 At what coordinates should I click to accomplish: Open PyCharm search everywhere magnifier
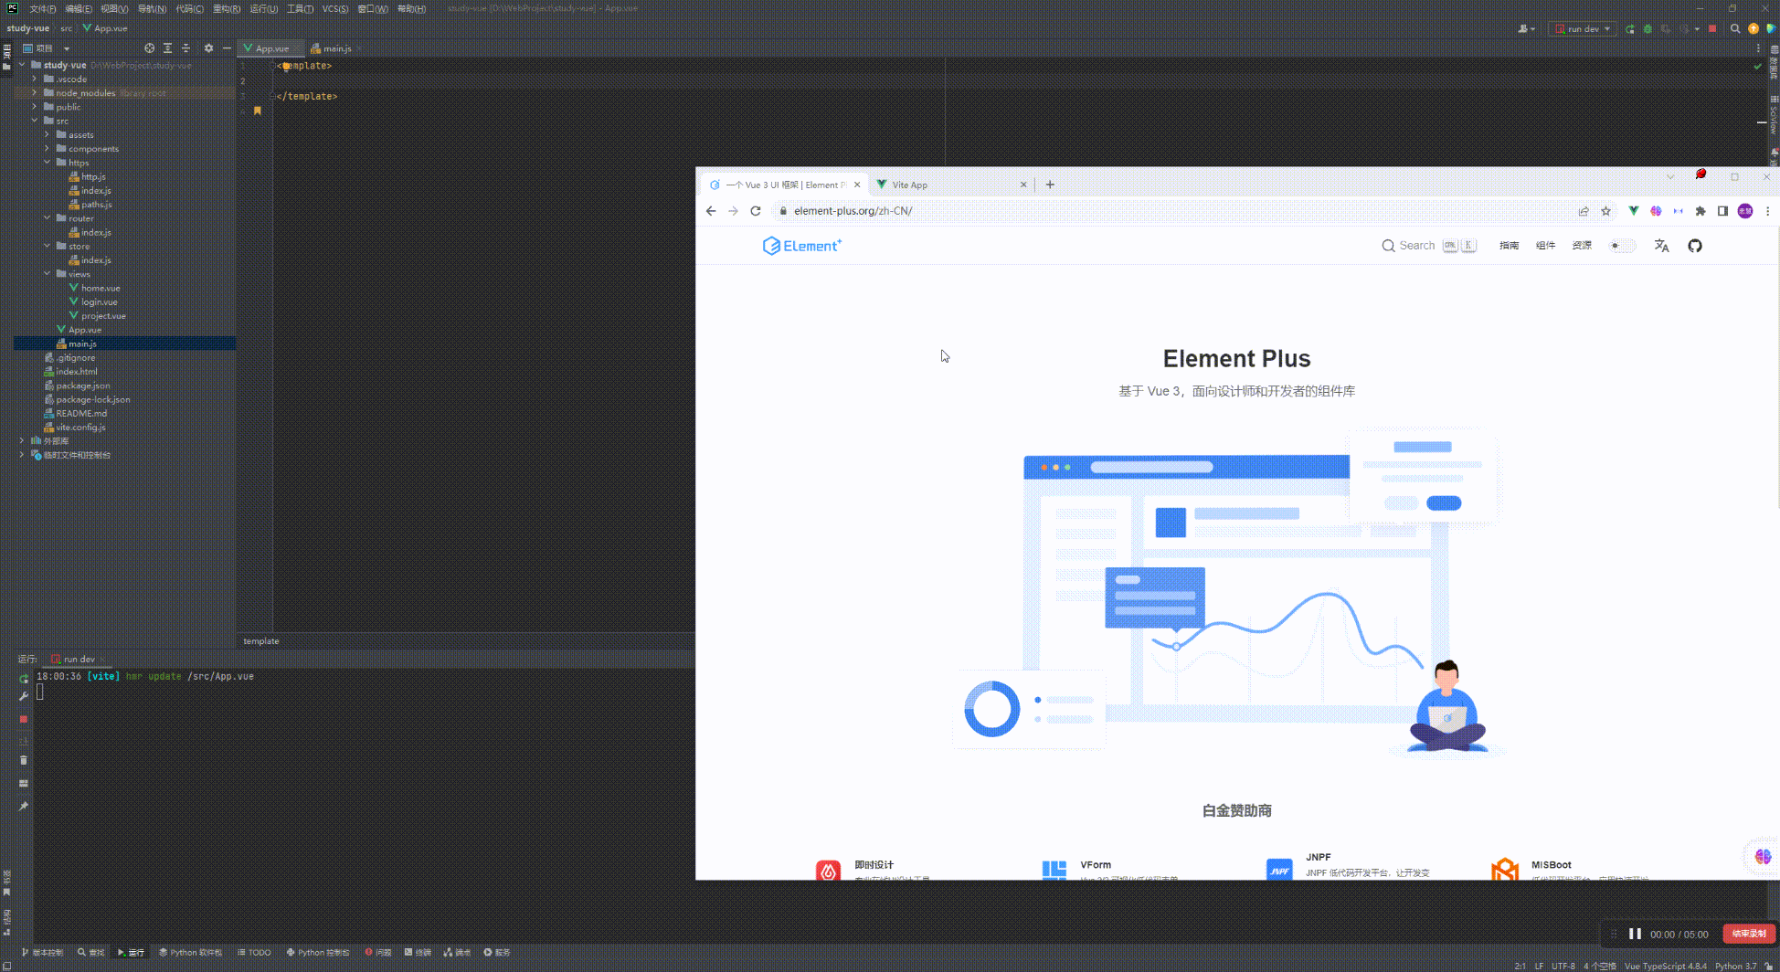point(1735,29)
